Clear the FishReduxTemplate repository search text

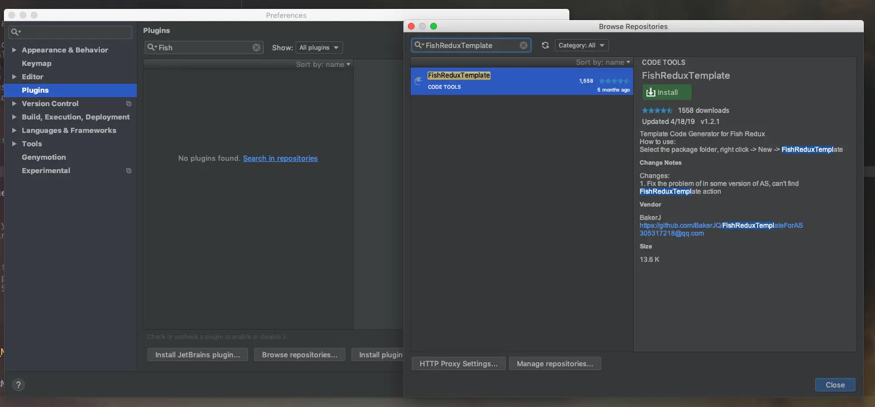(524, 45)
